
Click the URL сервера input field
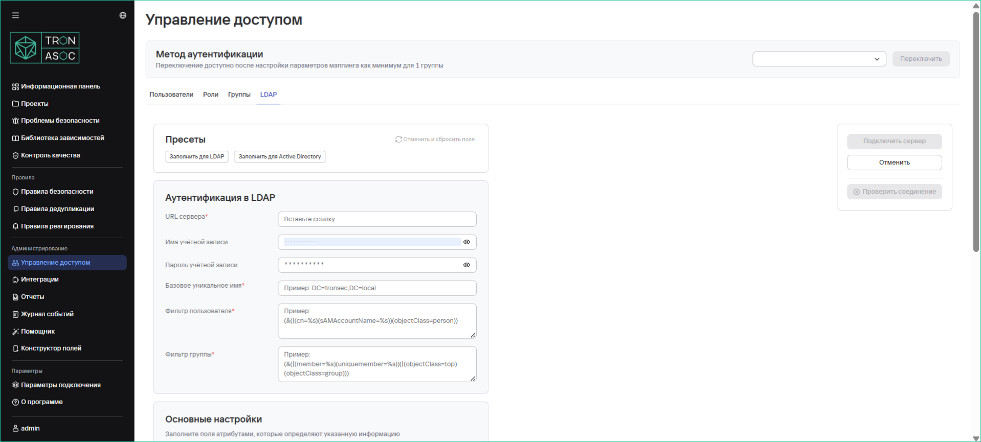tap(377, 219)
